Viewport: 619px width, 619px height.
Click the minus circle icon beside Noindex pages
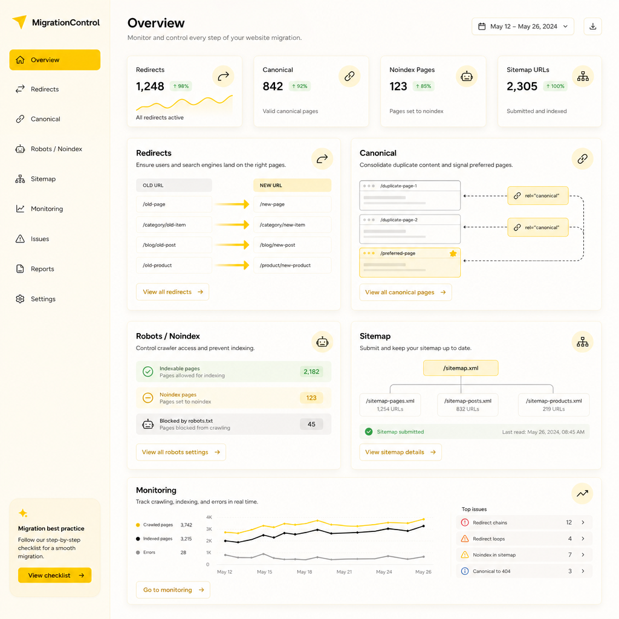[147, 398]
